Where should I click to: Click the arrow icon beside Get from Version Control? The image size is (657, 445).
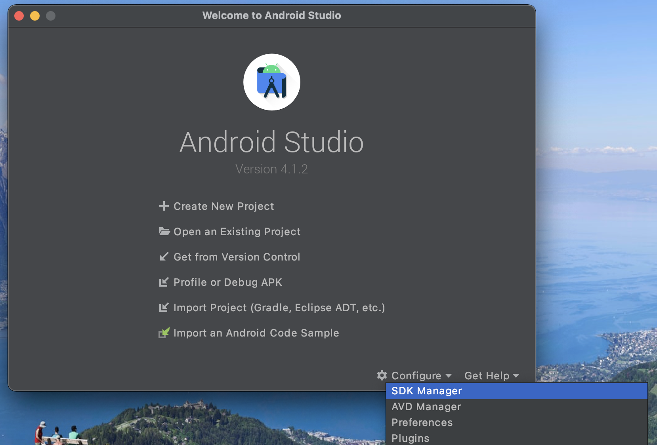coord(164,257)
